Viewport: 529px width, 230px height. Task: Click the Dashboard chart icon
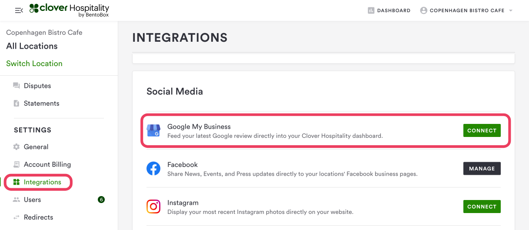tap(371, 10)
